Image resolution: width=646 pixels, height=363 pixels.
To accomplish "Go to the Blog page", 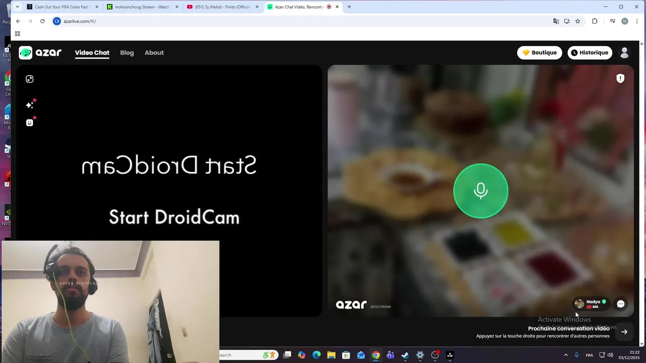I will (x=127, y=52).
